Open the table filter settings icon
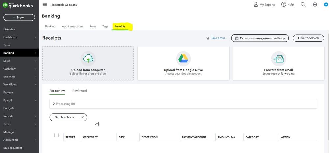Viewport: 329px width, 153px height. pyautogui.click(x=97, y=124)
